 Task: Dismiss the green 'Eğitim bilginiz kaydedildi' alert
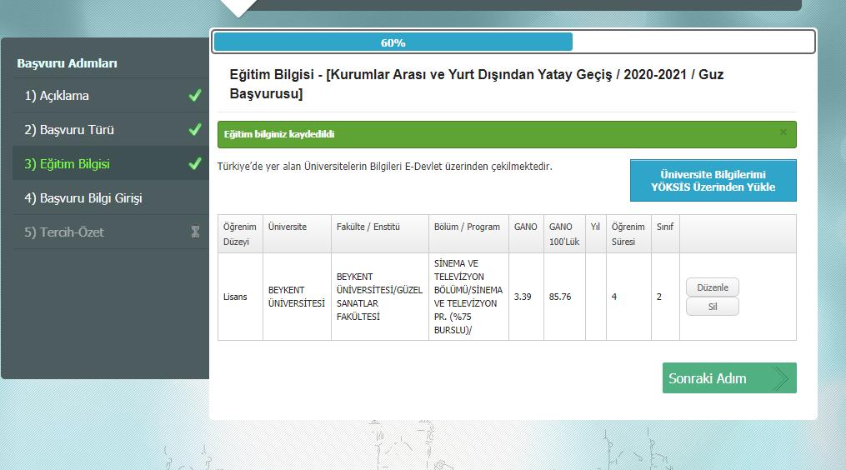click(x=783, y=132)
